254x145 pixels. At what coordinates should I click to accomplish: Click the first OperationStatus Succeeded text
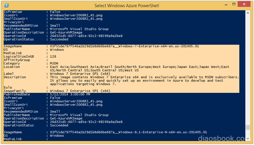pos(59,39)
